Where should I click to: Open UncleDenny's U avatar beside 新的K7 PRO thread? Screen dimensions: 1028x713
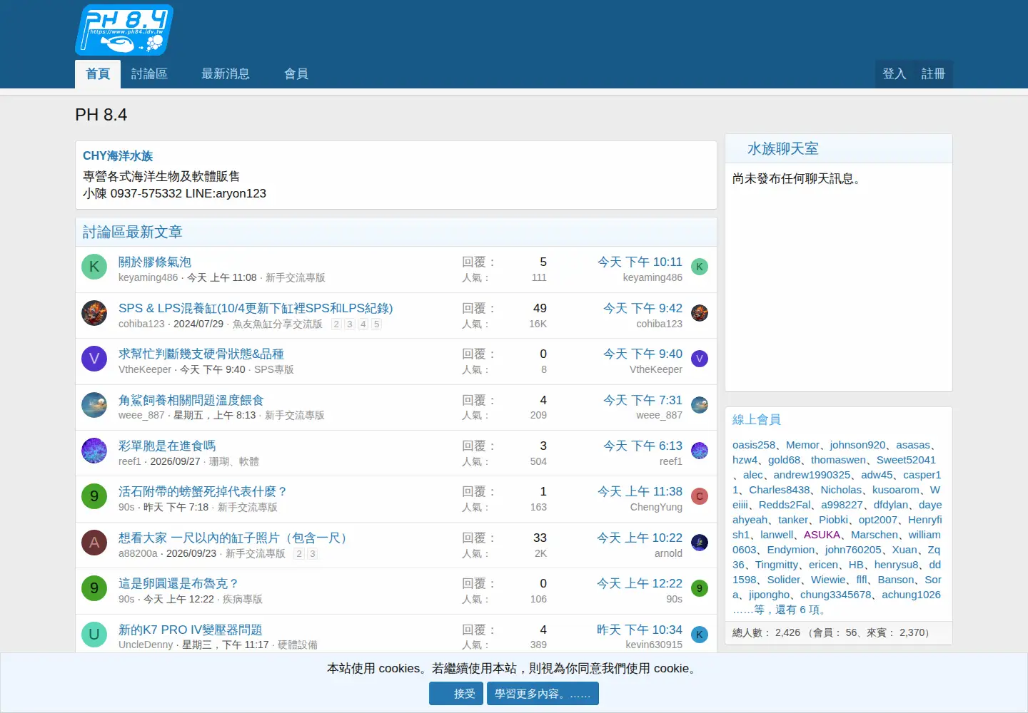pyautogui.click(x=94, y=635)
